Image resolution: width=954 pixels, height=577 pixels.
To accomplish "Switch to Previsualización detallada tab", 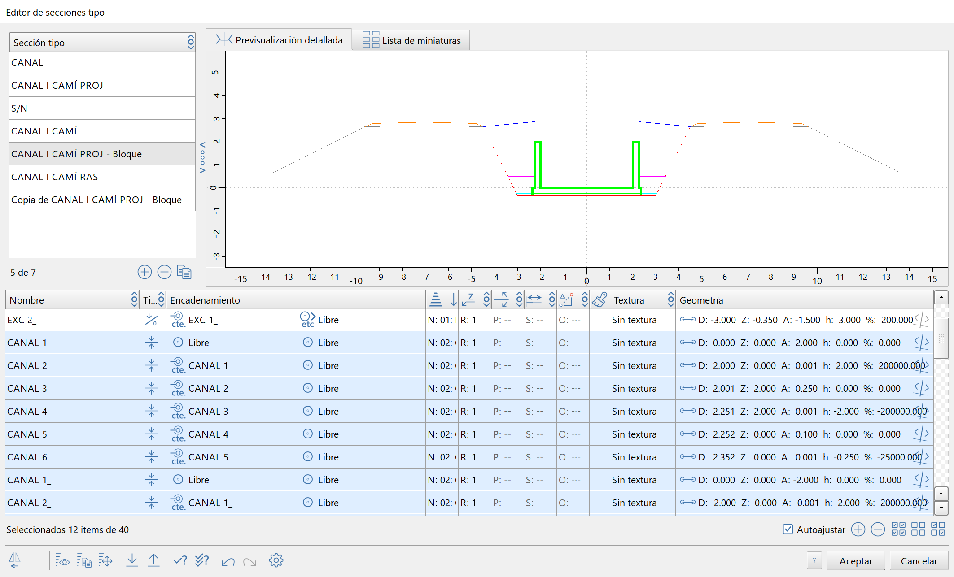I will pyautogui.click(x=279, y=40).
